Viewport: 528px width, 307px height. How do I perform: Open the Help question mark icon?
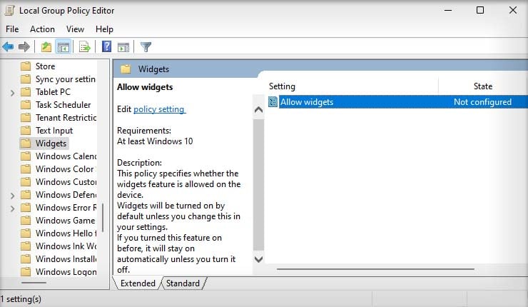point(106,46)
